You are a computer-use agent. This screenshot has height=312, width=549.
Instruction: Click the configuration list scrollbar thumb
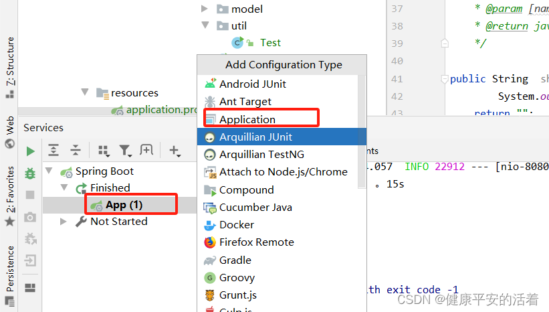[362, 132]
